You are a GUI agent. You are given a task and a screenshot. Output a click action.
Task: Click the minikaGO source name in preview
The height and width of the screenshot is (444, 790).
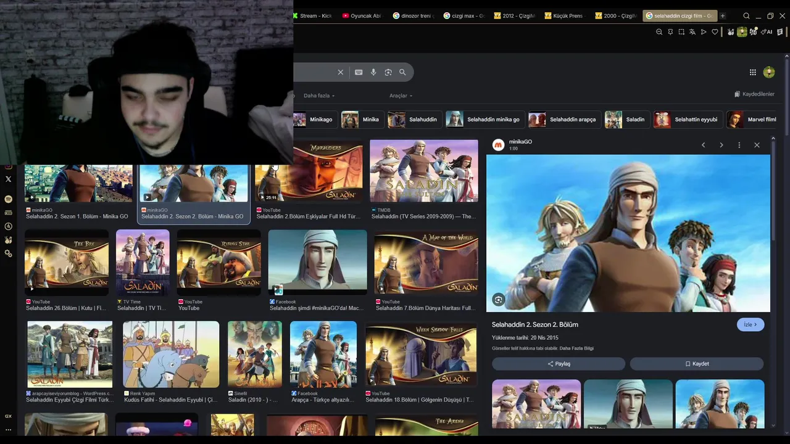pyautogui.click(x=520, y=142)
